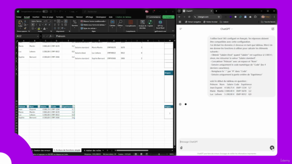292x164 pixels.
Task: Open the Tous les favoris folder
Action: (x=268, y=22)
